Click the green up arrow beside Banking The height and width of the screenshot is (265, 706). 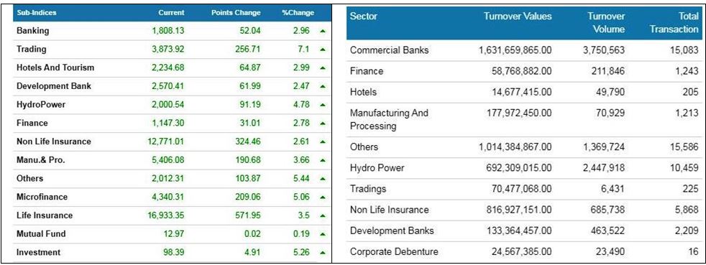(x=322, y=32)
